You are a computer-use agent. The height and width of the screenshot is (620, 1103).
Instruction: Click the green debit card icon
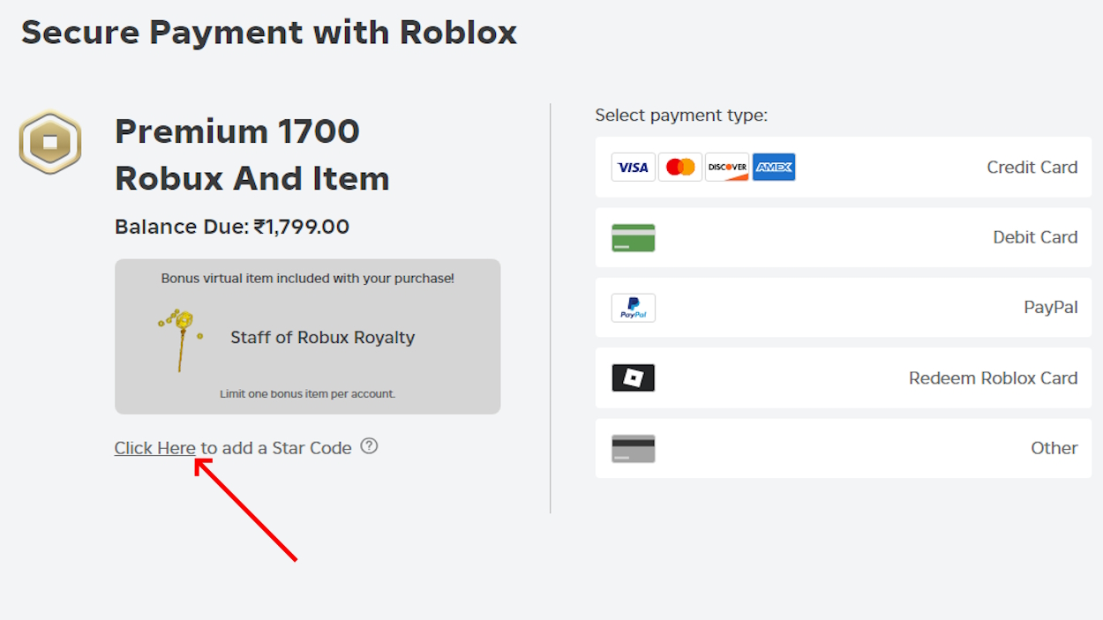tap(634, 237)
